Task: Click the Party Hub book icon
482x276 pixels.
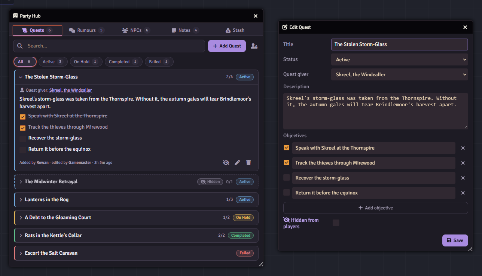Action: click(x=15, y=16)
